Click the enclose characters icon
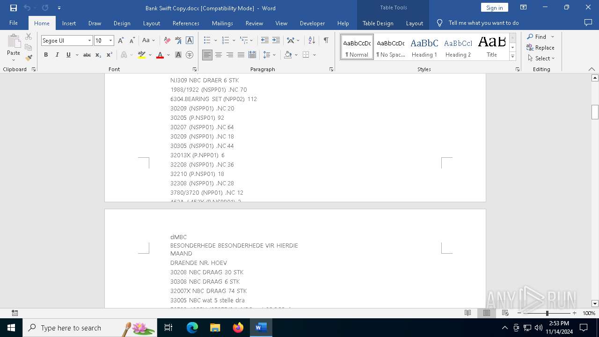The width and height of the screenshot is (599, 337). coord(190,55)
